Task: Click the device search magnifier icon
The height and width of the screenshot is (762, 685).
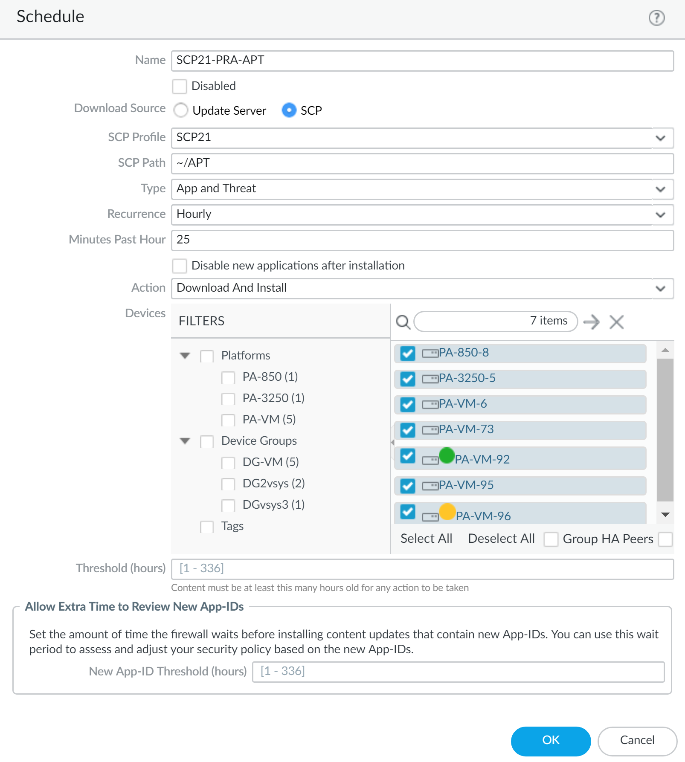Action: (403, 322)
